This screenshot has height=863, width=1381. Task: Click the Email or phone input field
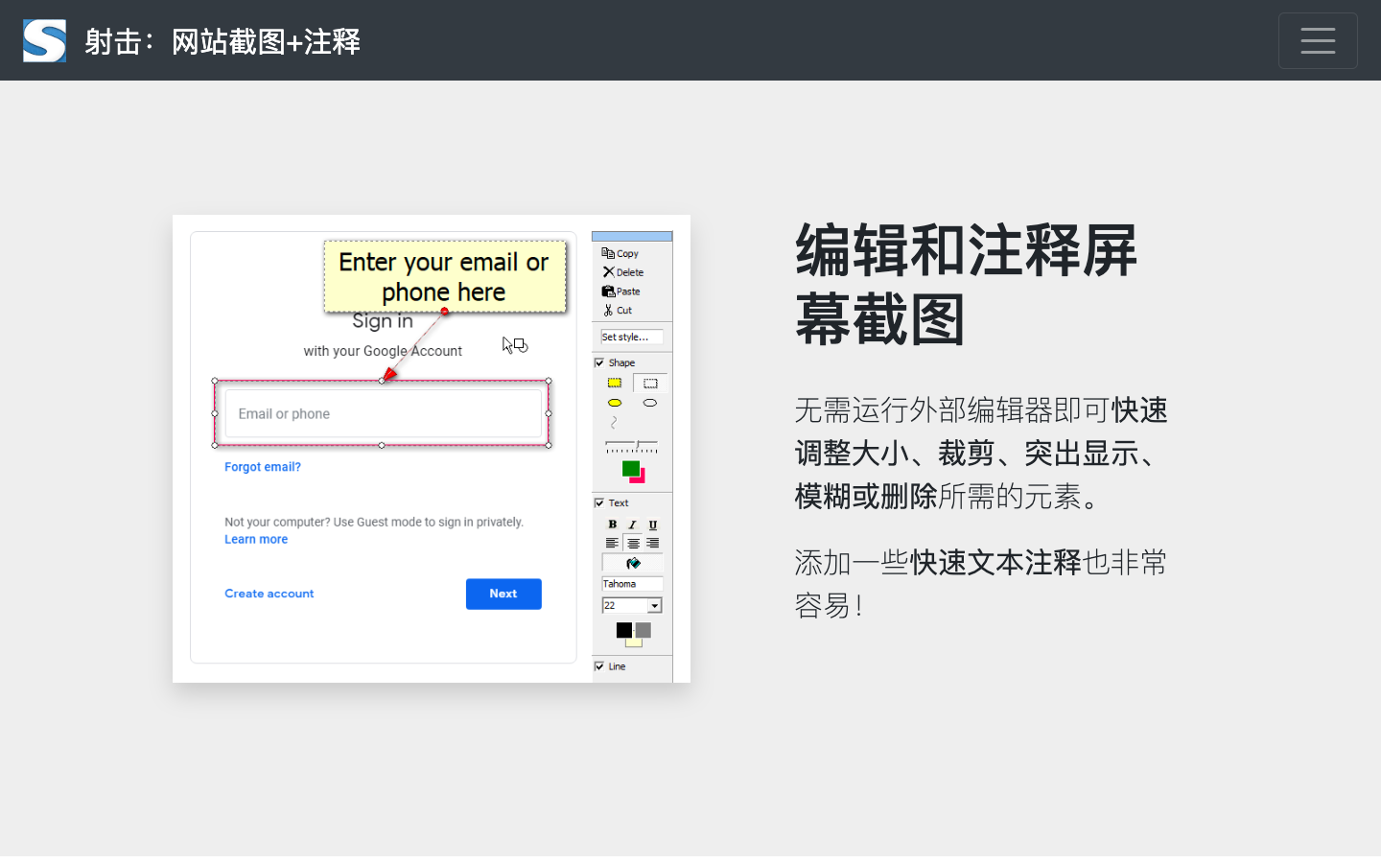pos(383,413)
